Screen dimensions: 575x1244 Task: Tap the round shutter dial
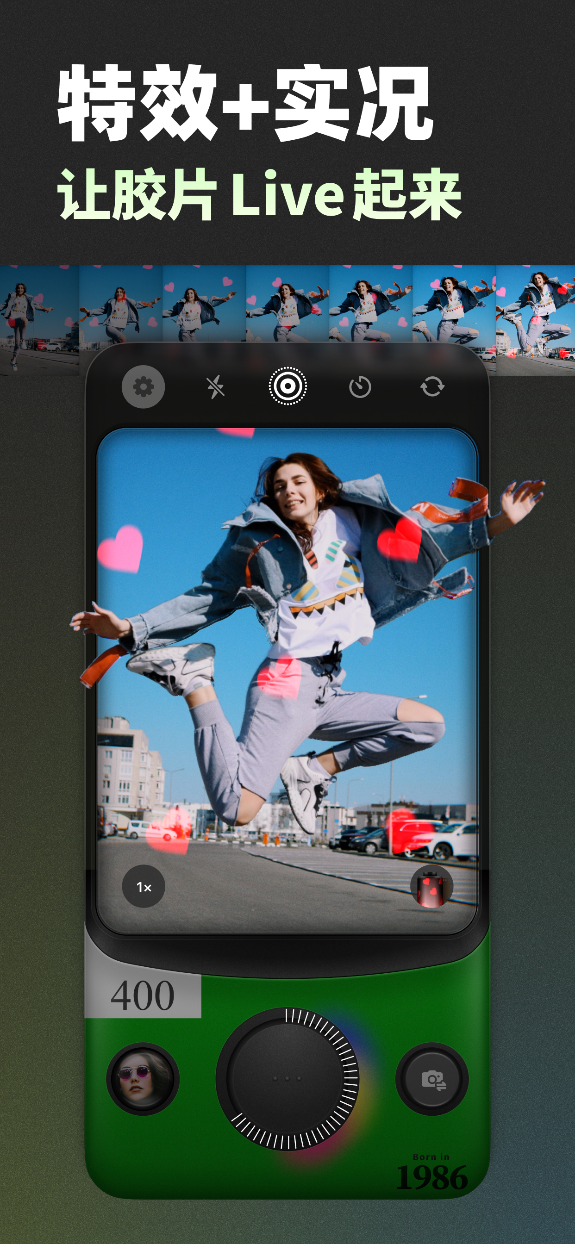pyautogui.click(x=287, y=1078)
